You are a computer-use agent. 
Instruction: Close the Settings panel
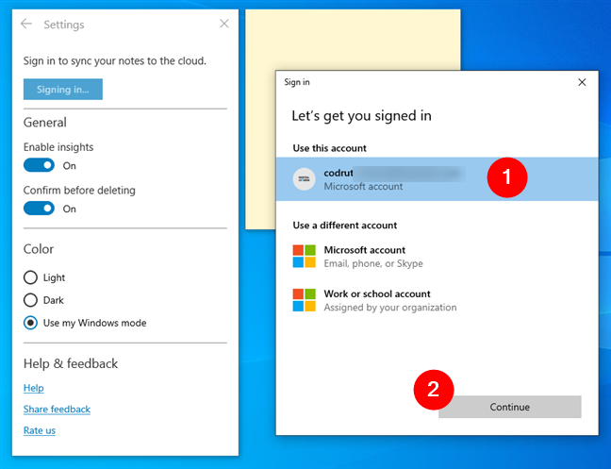click(x=224, y=24)
